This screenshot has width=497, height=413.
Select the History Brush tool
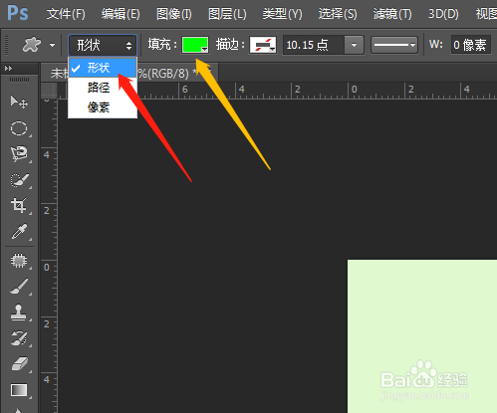[x=19, y=338]
